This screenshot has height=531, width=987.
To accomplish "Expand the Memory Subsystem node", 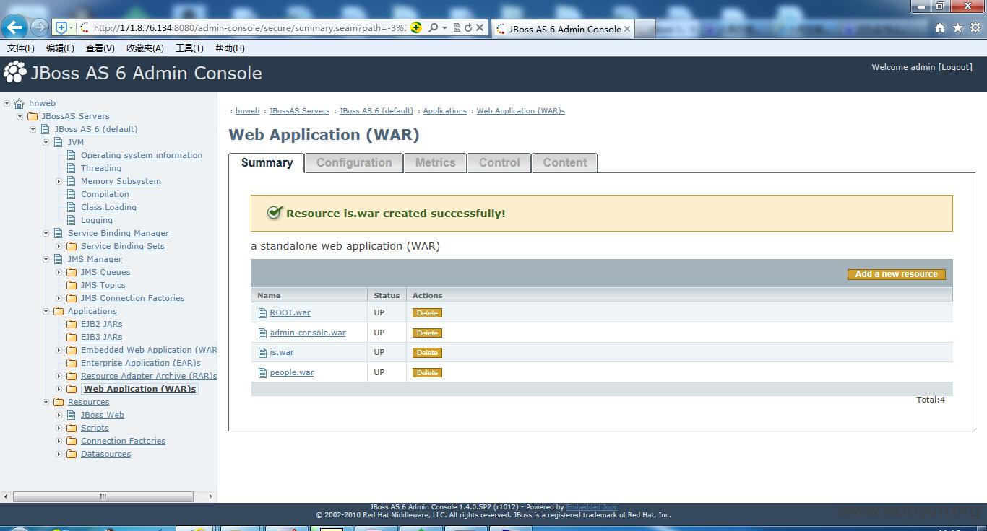I will pos(59,181).
